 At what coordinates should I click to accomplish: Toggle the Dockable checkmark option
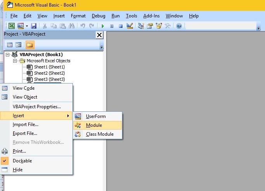(x=36, y=161)
